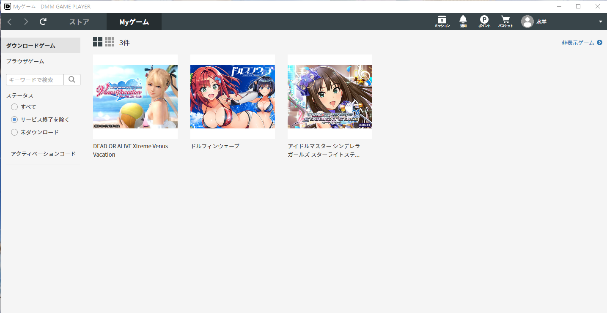
Task: Click the 3件 count label
Action: [x=124, y=43]
